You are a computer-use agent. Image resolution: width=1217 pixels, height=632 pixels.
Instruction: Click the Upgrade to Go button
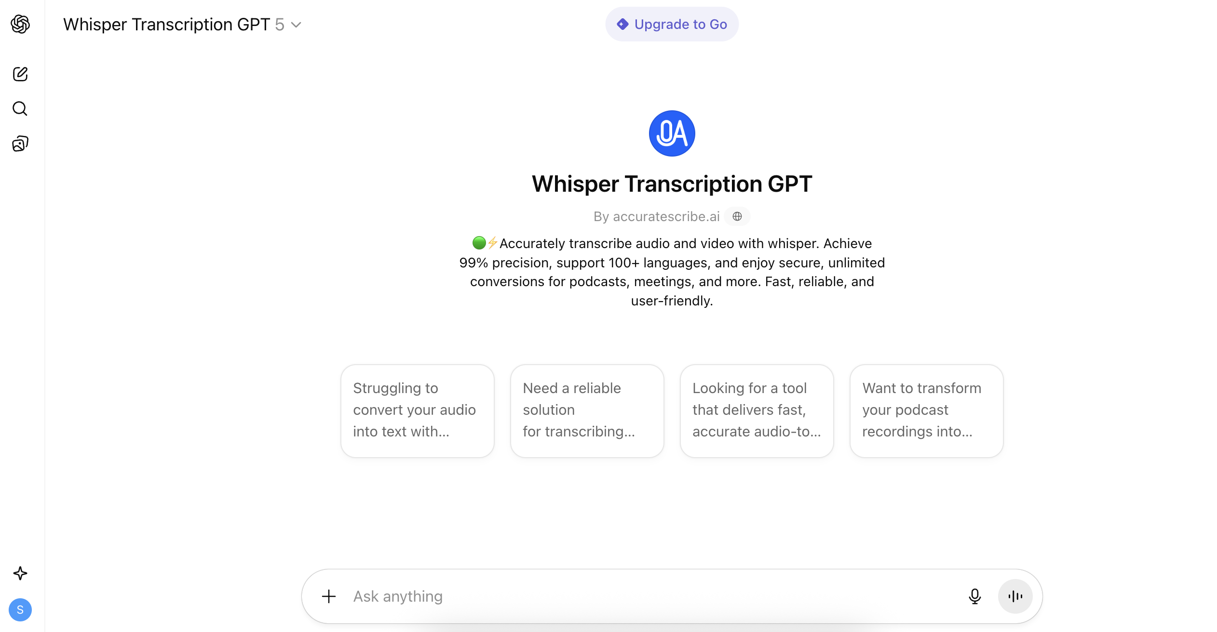click(672, 24)
